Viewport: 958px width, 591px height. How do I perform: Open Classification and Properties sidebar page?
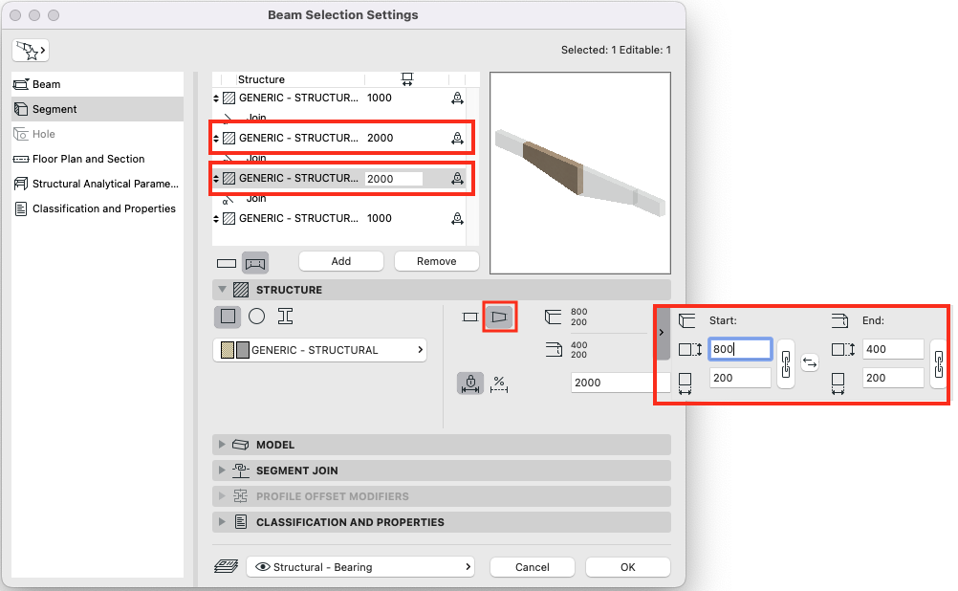[98, 209]
